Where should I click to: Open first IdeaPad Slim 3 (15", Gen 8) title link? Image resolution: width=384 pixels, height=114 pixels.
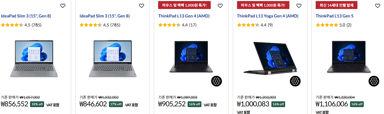point(26,16)
